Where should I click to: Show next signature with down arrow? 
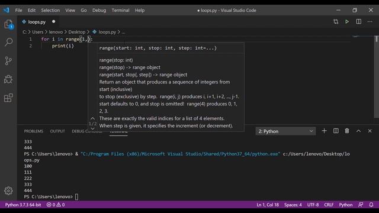[92, 129]
